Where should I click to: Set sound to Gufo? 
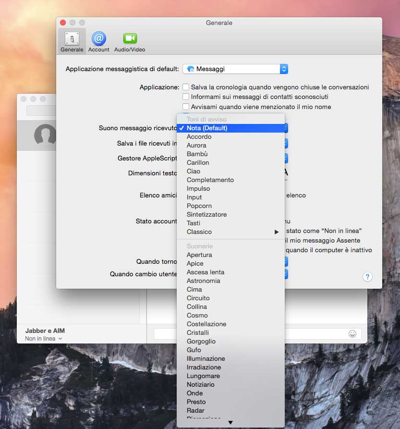pyautogui.click(x=230, y=350)
